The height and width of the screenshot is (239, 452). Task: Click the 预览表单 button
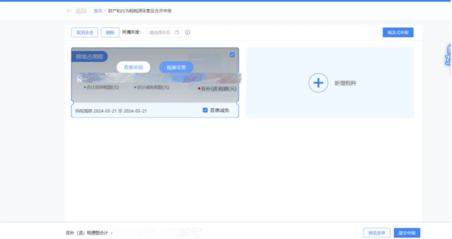click(377, 233)
